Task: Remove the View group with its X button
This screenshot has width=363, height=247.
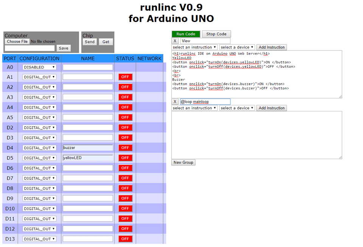Action: 175,41
